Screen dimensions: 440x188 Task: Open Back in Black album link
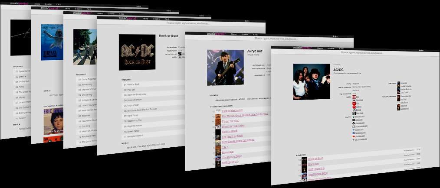[230, 131]
